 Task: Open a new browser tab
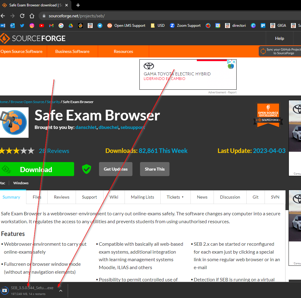tap(78, 5)
